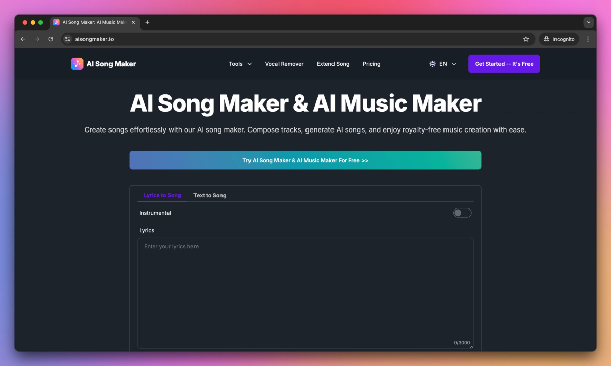Bookmark the page with the star icon
The image size is (611, 366).
point(526,39)
